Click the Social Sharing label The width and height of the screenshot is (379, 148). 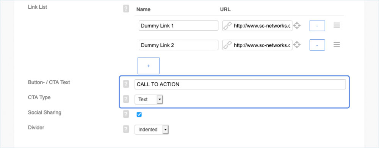[44, 113]
